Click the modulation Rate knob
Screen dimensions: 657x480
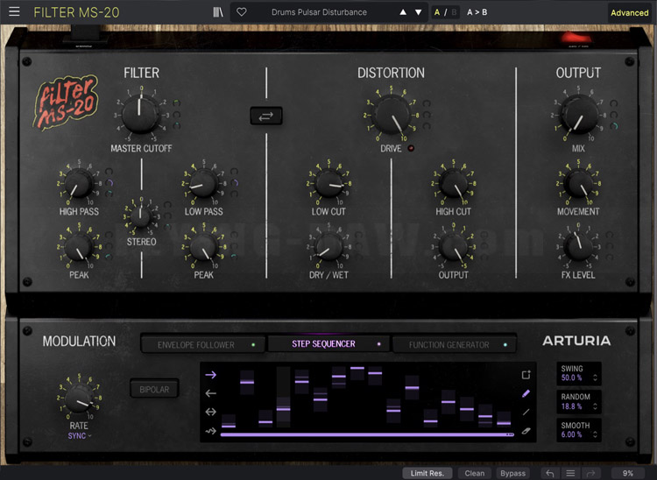[79, 398]
